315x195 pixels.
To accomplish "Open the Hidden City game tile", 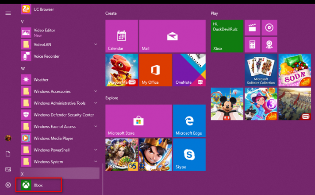I will click(x=122, y=155).
